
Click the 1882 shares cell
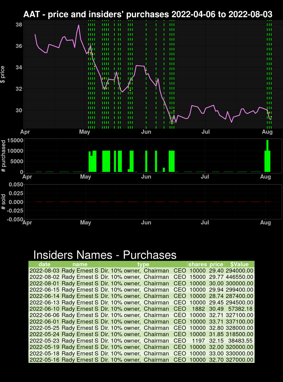pyautogui.click(x=198, y=309)
